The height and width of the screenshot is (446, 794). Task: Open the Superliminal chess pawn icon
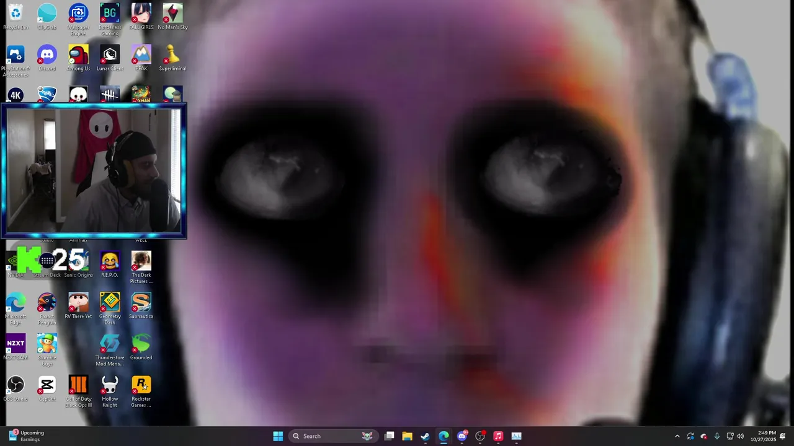tap(172, 58)
